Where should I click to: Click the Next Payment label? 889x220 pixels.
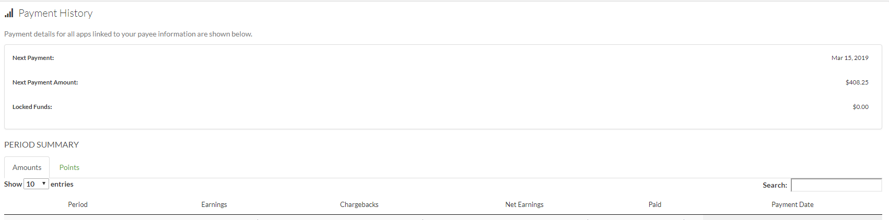click(33, 58)
